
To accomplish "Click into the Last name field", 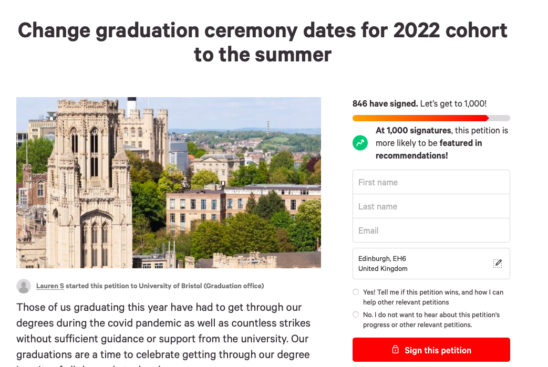I will pos(431,206).
